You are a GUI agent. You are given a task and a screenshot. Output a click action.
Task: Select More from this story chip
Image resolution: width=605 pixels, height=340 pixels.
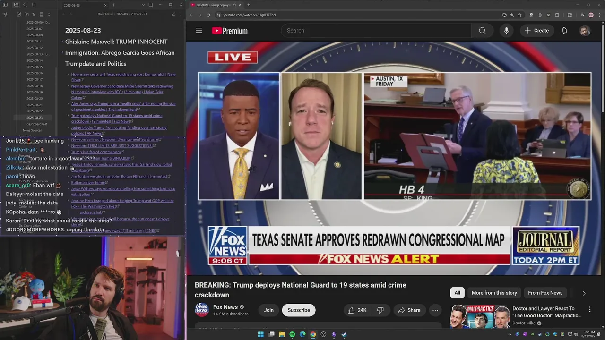tap(494, 293)
